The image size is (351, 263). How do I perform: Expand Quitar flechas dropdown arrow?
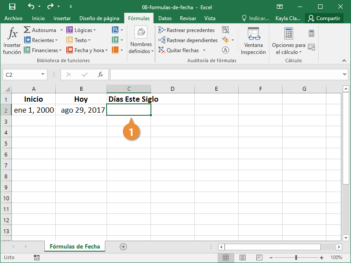point(204,50)
